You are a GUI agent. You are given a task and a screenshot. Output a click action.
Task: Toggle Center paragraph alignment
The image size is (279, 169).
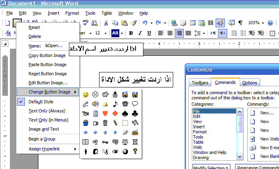(x=170, y=33)
